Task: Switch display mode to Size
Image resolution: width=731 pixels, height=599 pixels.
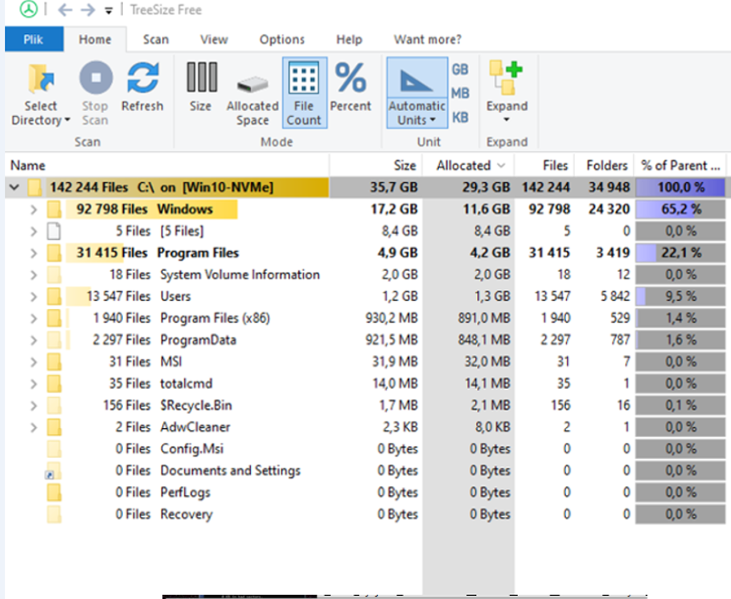Action: click(201, 87)
